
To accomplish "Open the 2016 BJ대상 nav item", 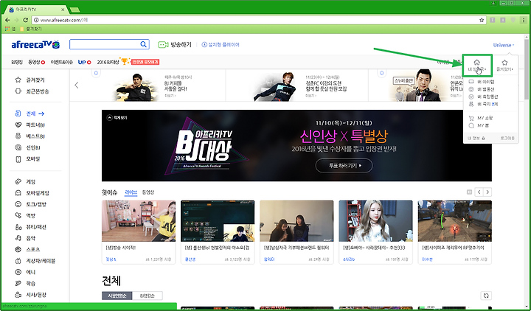I will pyautogui.click(x=108, y=62).
